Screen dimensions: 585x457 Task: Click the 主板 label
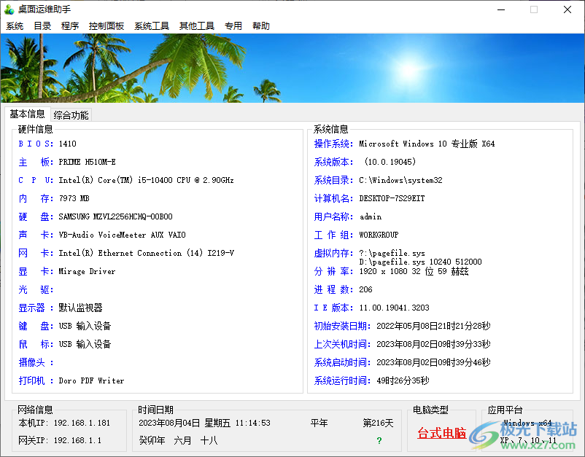(36, 162)
